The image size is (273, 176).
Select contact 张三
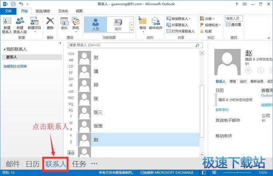139,112
